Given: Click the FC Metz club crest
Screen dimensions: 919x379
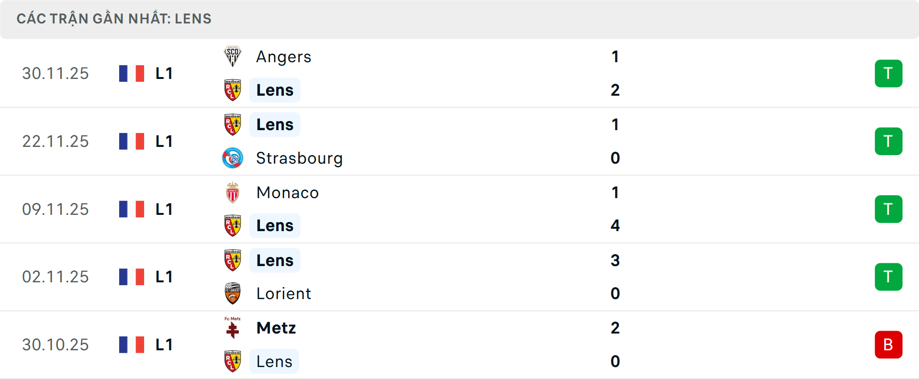Looking at the screenshot, I should 233,328.
